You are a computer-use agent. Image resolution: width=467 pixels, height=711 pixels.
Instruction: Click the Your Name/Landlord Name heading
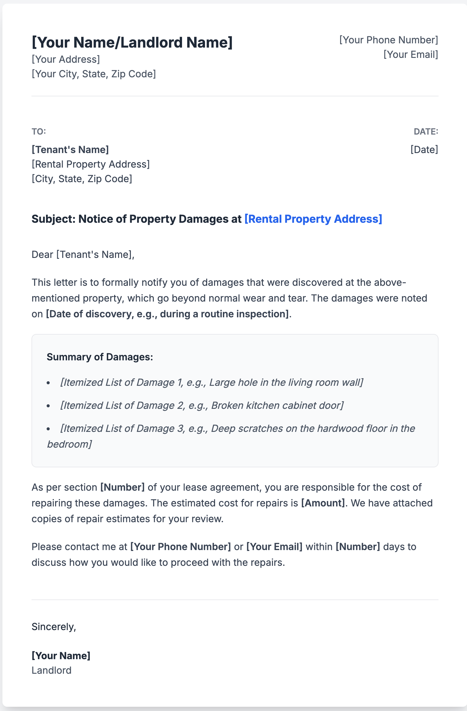[132, 42]
